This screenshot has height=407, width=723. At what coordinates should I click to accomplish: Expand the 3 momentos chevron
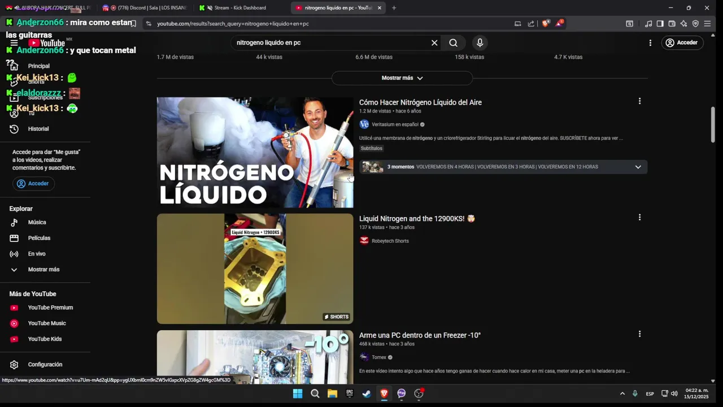[638, 167]
